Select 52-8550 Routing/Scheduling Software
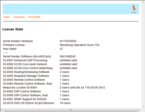 point(26,72)
